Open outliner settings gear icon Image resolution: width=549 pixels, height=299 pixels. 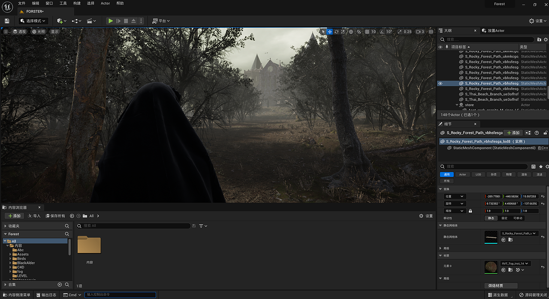click(546, 39)
